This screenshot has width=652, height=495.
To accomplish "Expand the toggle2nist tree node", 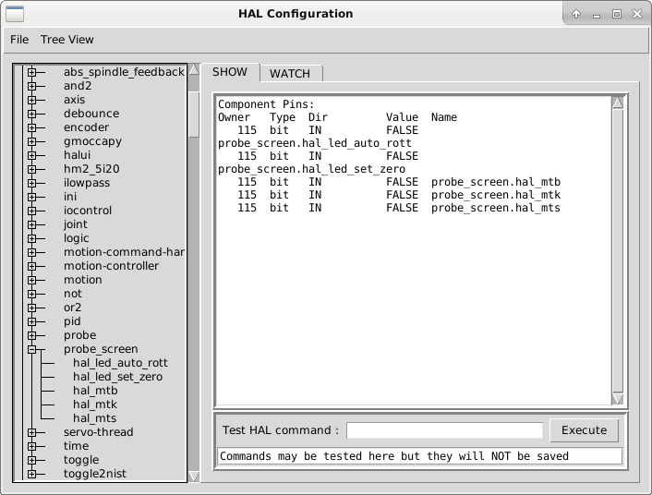I will [32, 474].
